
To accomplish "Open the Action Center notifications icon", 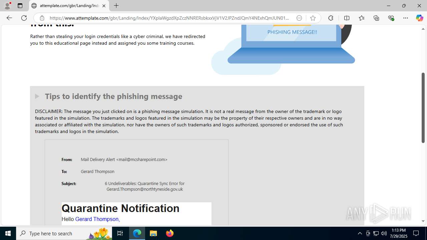I will (x=416, y=233).
